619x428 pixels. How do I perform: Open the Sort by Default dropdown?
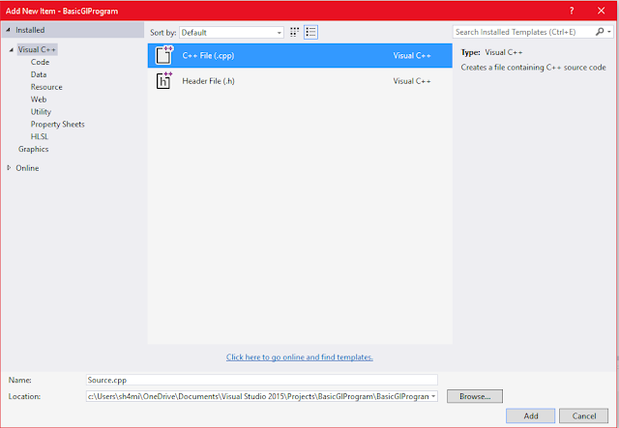(231, 32)
